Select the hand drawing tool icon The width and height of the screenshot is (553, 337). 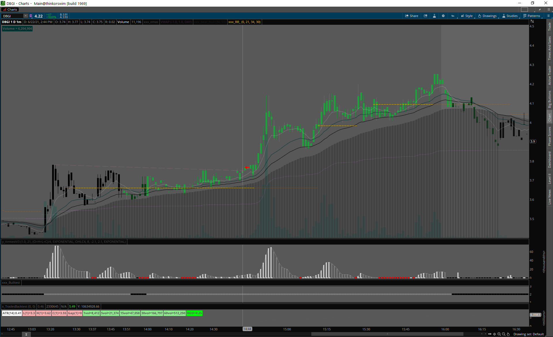(508, 334)
